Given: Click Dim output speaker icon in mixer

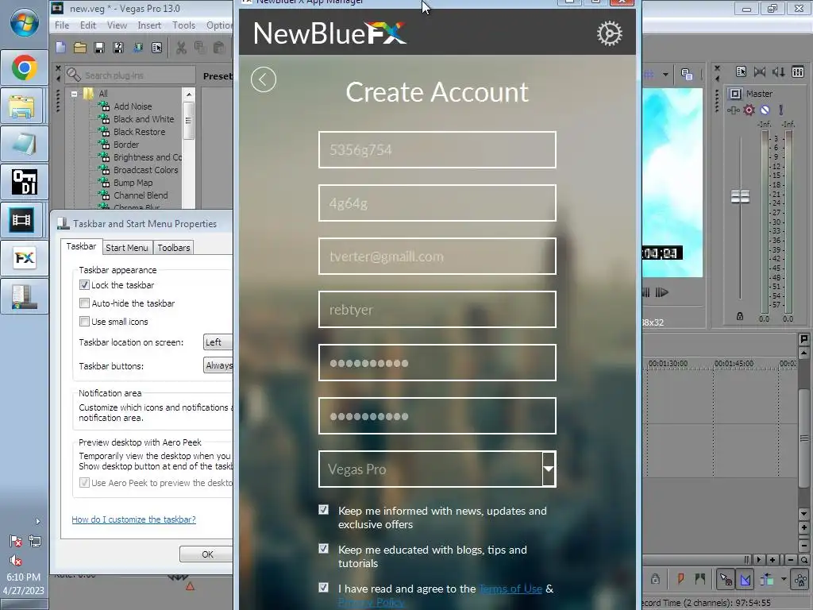Looking at the screenshot, I should pos(778,71).
